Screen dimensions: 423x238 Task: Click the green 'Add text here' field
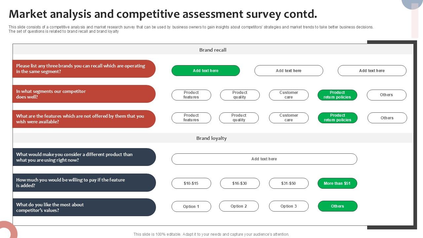(x=206, y=71)
